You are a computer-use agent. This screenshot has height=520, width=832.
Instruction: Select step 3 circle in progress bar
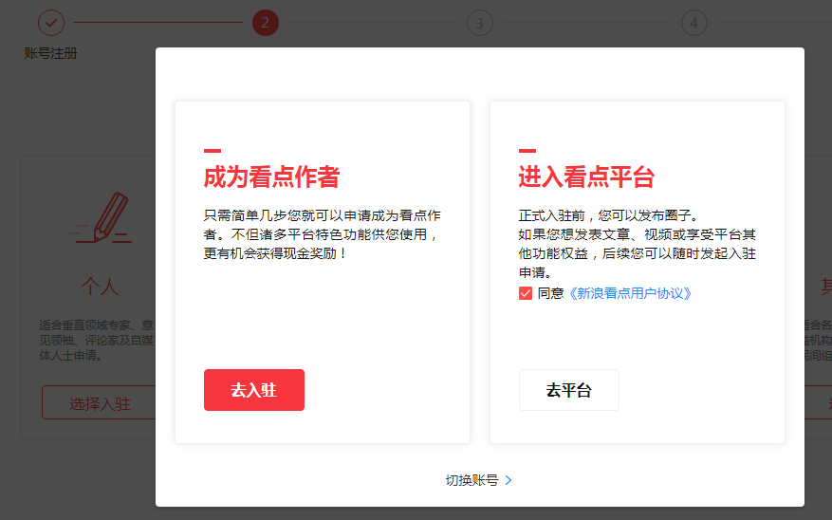pos(480,23)
